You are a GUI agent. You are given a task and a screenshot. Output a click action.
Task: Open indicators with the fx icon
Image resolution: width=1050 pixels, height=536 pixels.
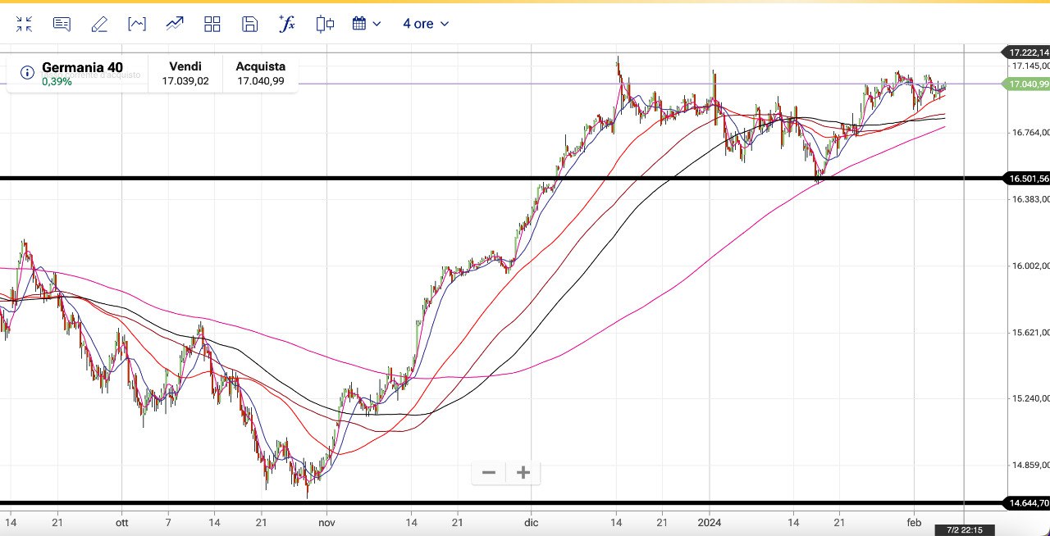pyautogui.click(x=287, y=23)
